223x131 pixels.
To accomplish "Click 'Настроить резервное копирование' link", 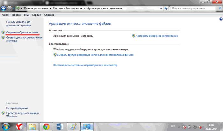I will coord(156,36).
